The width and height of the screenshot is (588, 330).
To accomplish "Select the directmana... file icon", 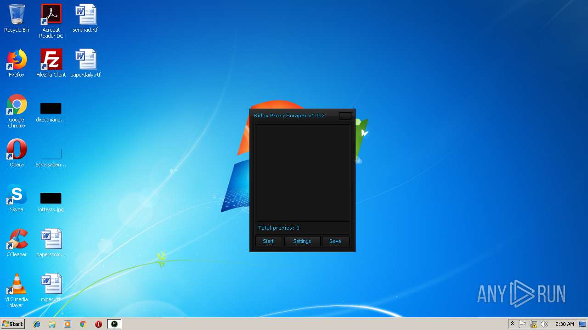I will tap(51, 112).
